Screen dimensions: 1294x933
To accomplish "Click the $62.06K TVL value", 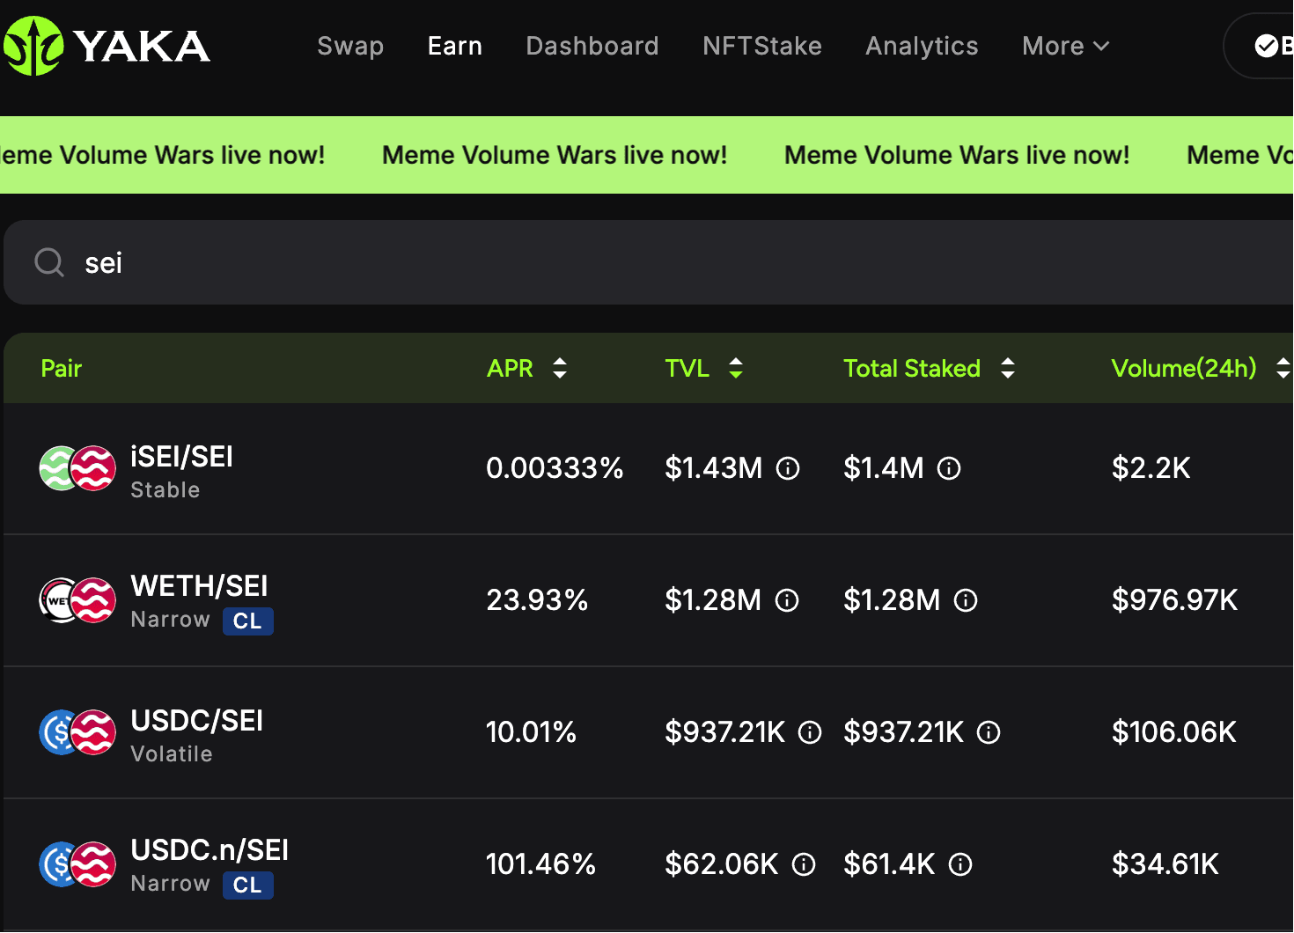I will (x=722, y=864).
